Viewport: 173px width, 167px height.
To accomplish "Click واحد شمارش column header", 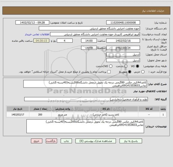I will click(x=62, y=109).
